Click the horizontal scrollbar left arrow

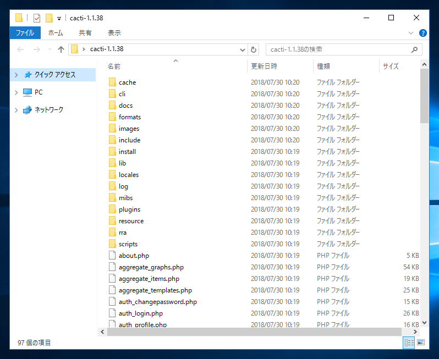102,332
